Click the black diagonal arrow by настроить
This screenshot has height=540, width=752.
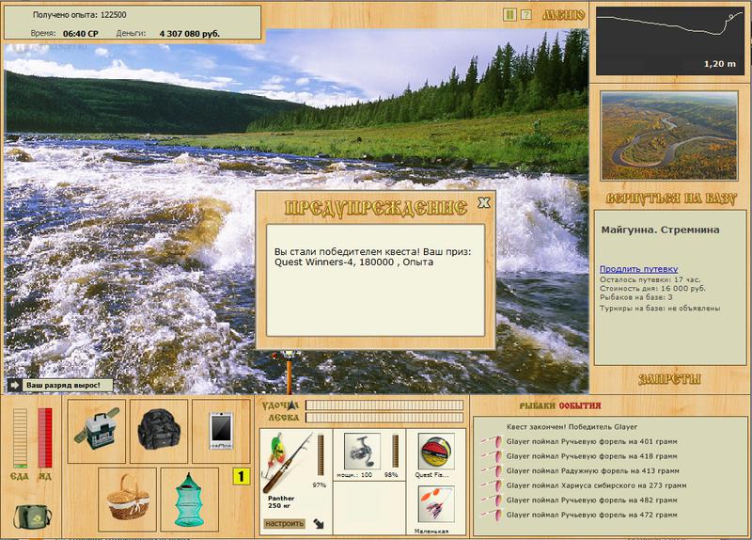tap(319, 523)
